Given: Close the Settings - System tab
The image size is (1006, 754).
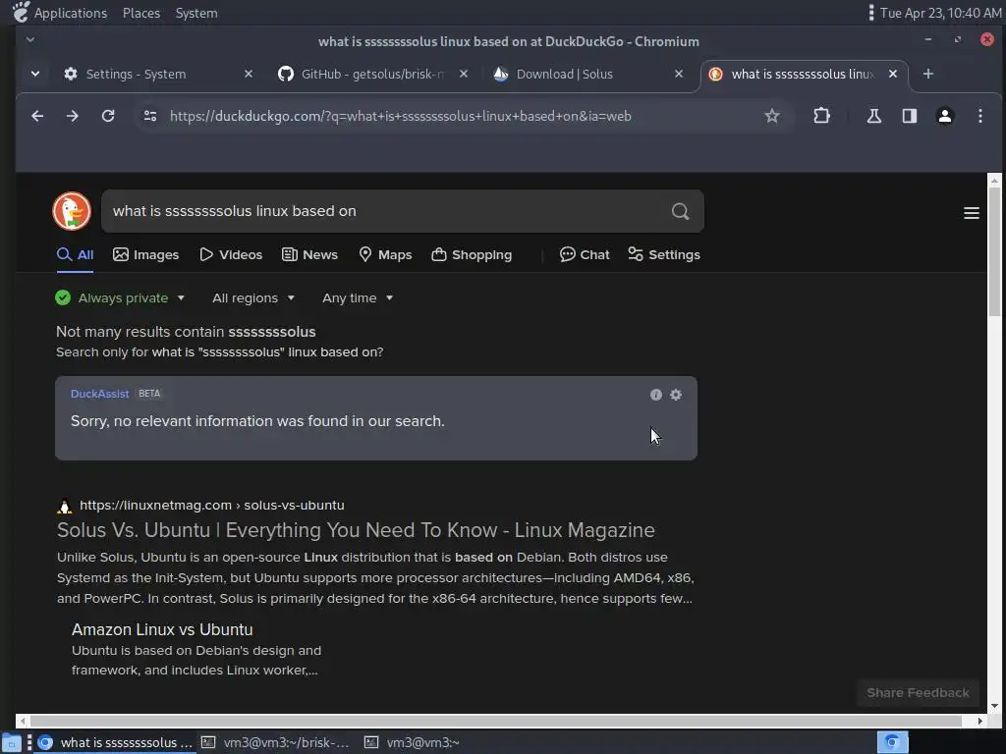Looking at the screenshot, I should click(x=249, y=75).
